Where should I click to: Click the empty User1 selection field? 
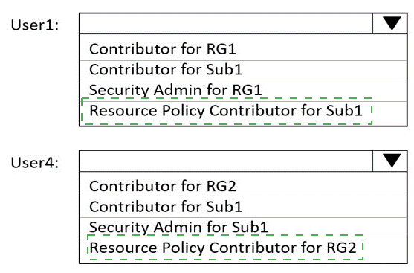pyautogui.click(x=226, y=24)
